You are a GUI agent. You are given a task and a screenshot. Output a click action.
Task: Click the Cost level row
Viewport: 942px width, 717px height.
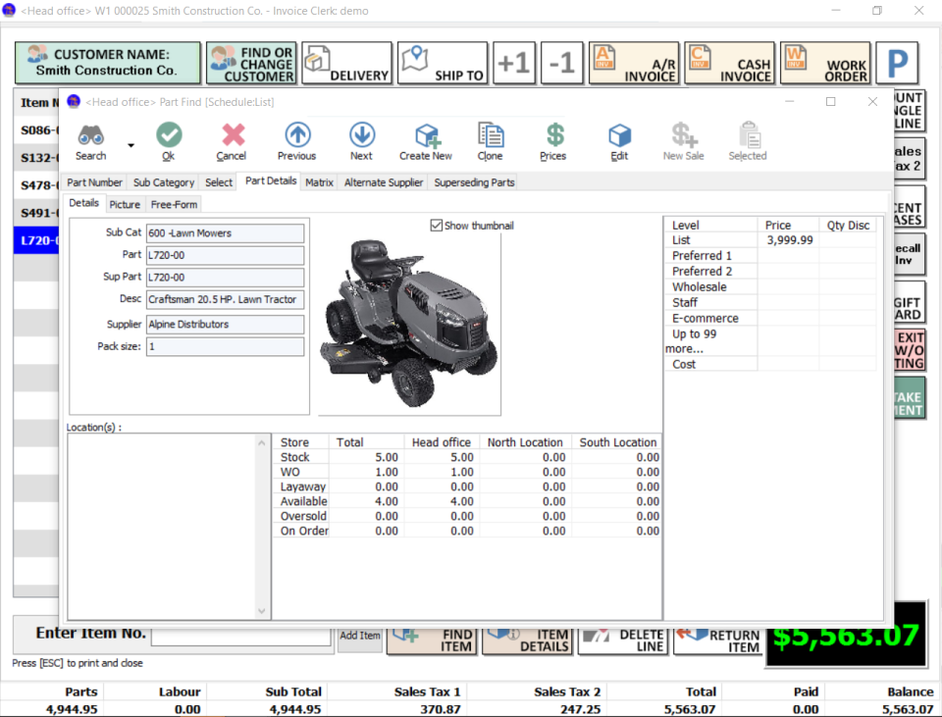769,365
